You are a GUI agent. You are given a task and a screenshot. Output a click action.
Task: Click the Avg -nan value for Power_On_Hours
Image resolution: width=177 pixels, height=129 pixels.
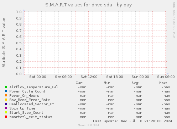click(x=138, y=96)
